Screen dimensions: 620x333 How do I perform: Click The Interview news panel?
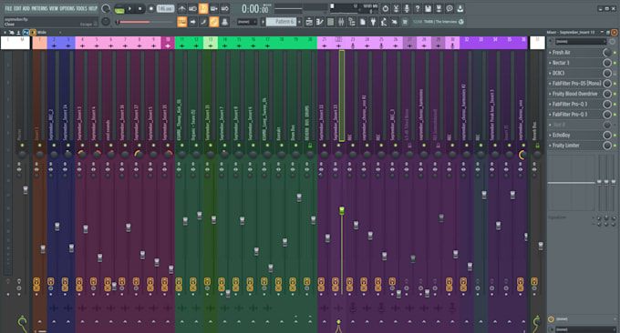439,22
